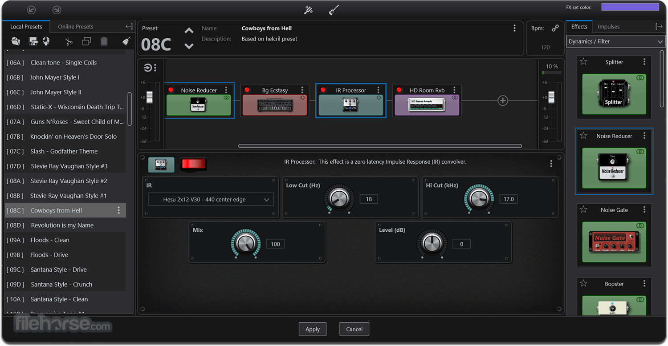Step to next preset with the down chevron

189,46
